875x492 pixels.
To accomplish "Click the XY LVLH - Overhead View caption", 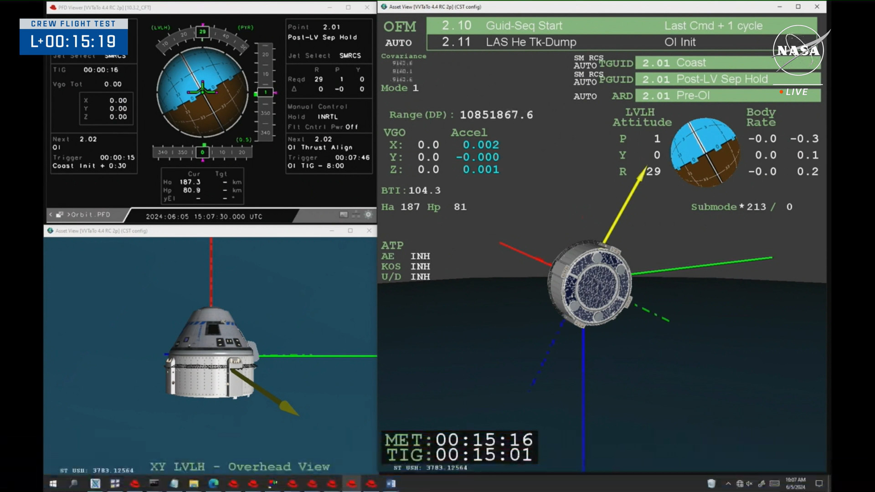I will pos(240,466).
